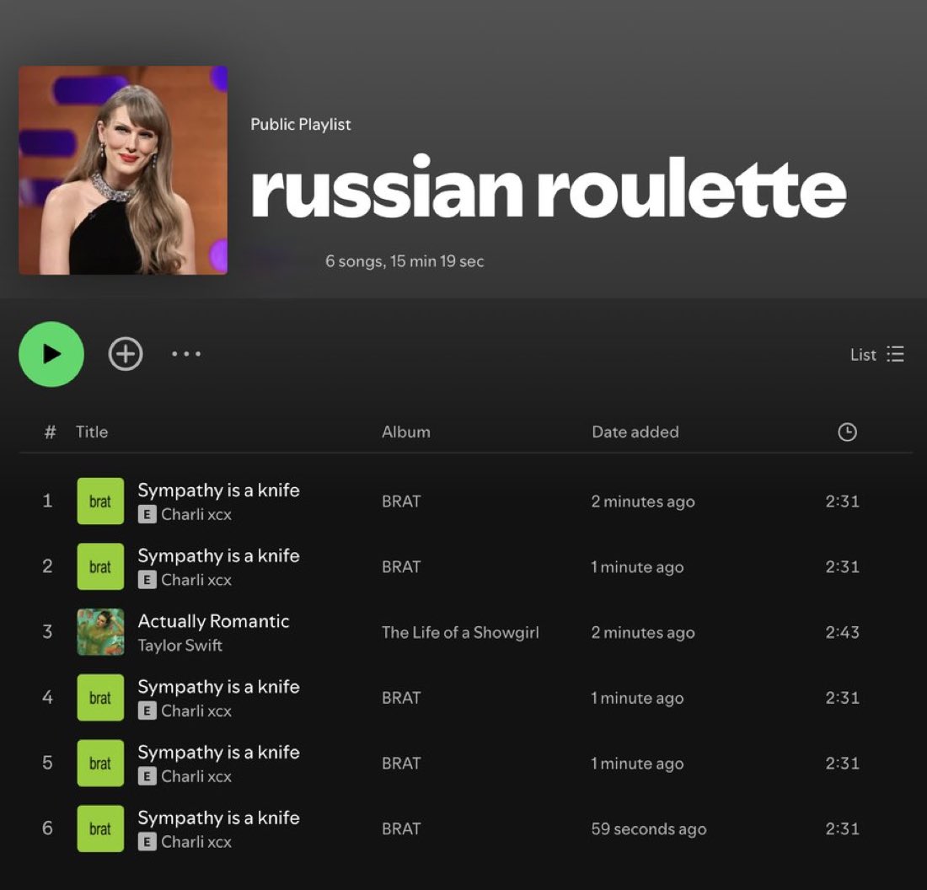Click the explicit E badge in row 6
Image resolution: width=927 pixels, height=890 pixels.
click(x=147, y=842)
